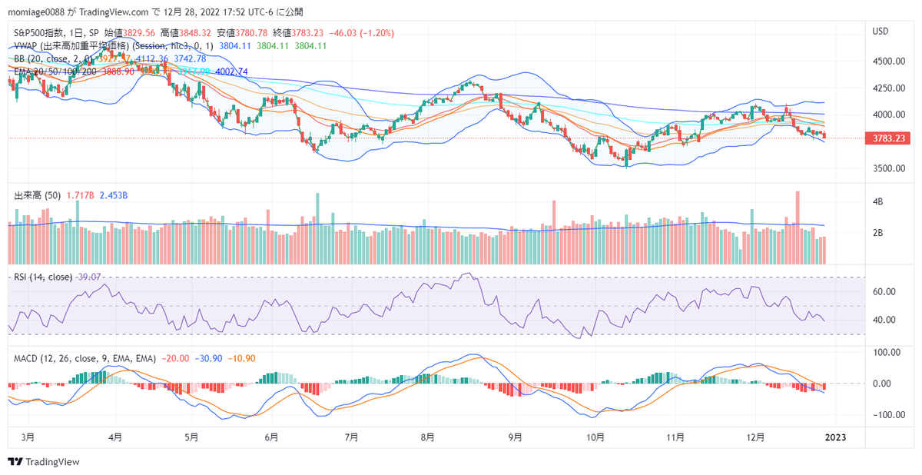
Task: Click the 終値 close value 3783.23 in legend
Action: [308, 34]
